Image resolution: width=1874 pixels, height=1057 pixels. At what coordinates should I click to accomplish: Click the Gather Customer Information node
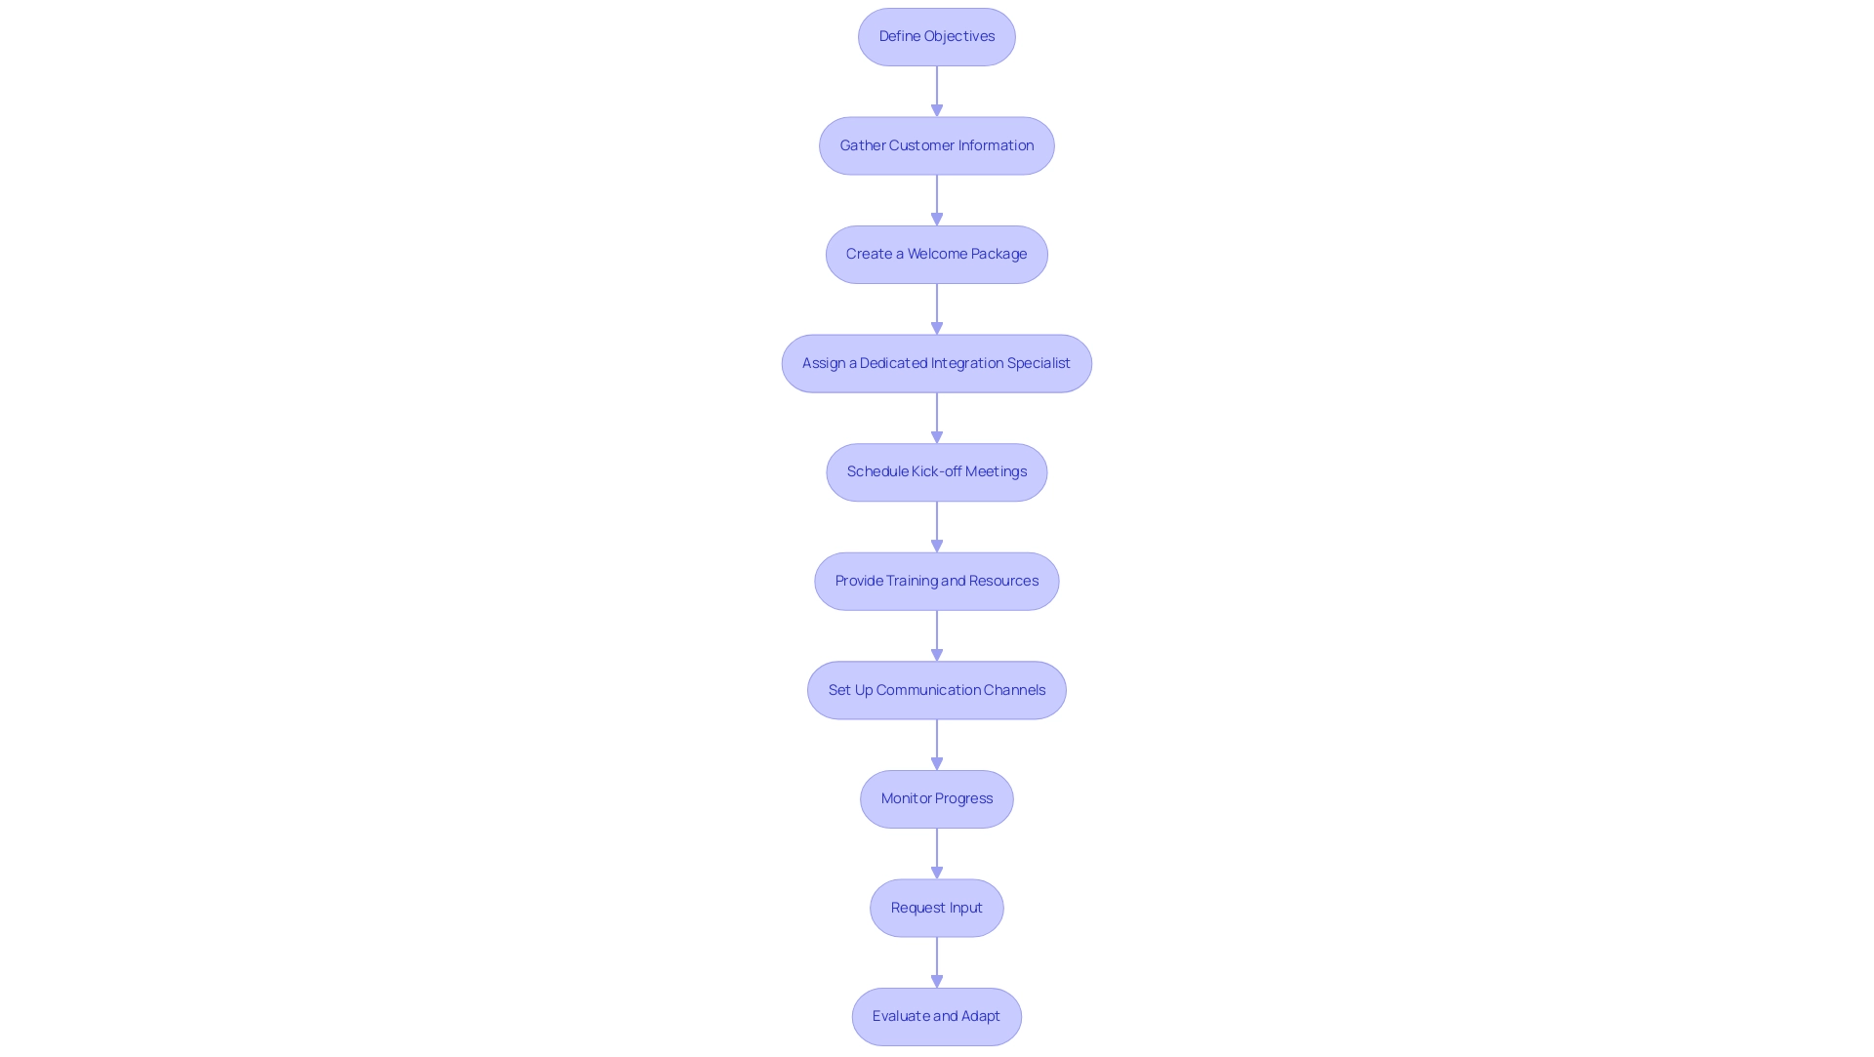coord(936,144)
